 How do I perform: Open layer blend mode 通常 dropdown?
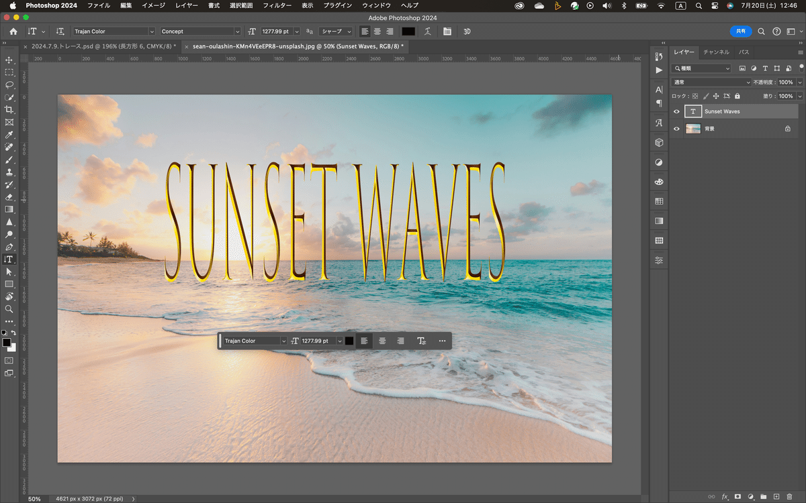tap(711, 82)
